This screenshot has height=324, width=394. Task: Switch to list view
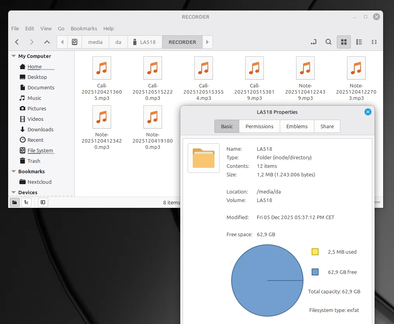(x=359, y=42)
